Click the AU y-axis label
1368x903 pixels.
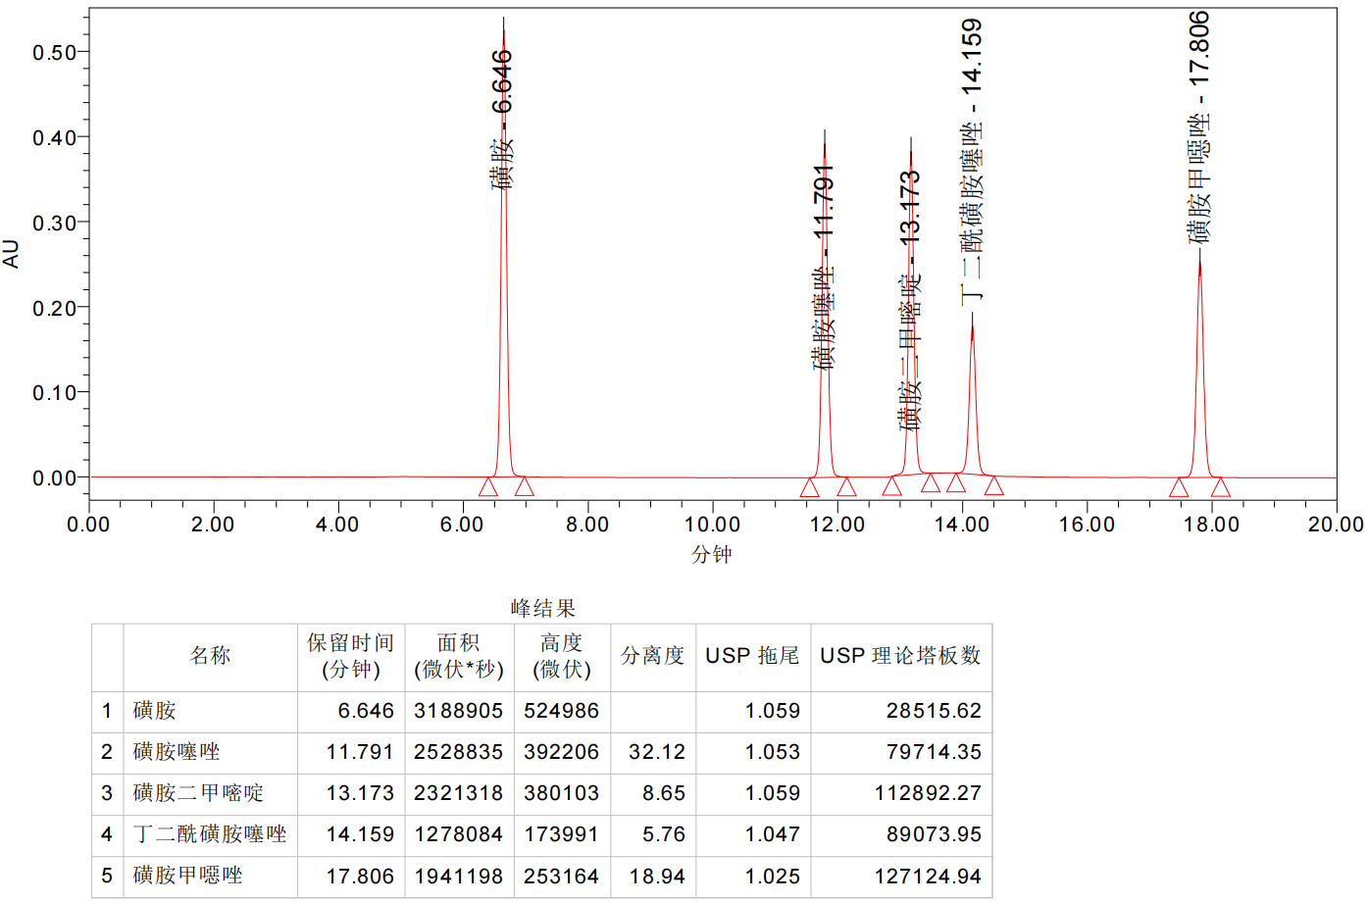click(11, 253)
